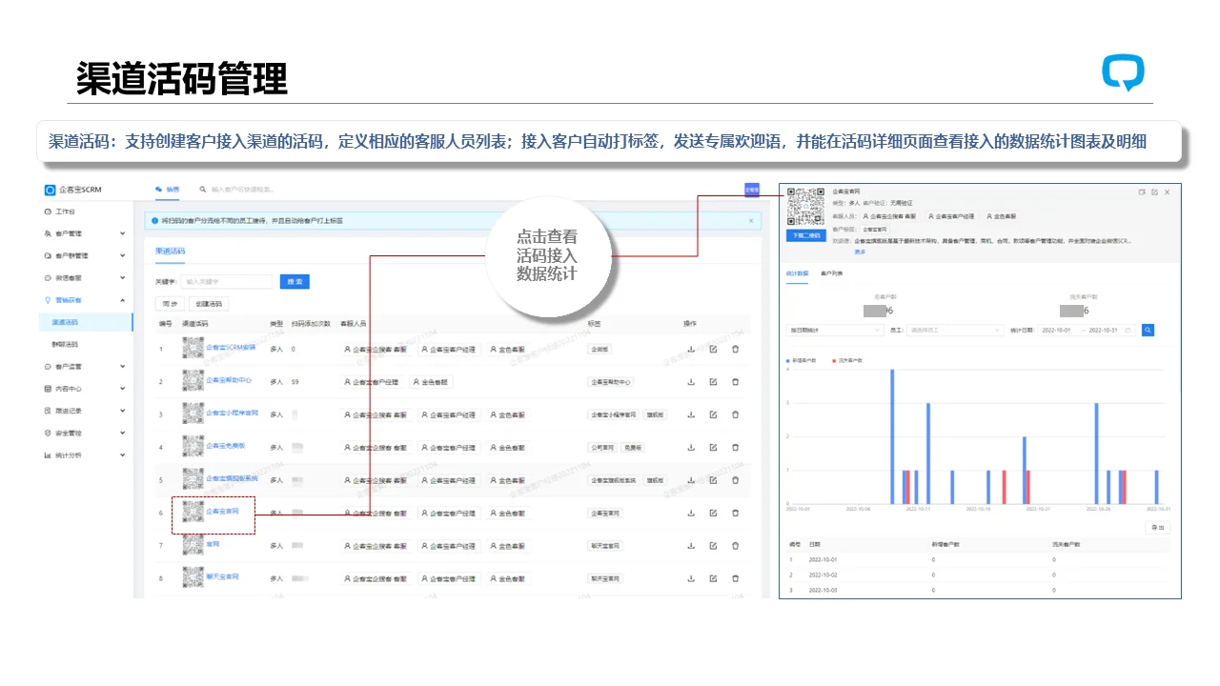Screen dimensions: 1220x686
Task: Edit row 7 官网 channel code
Action: point(713,546)
